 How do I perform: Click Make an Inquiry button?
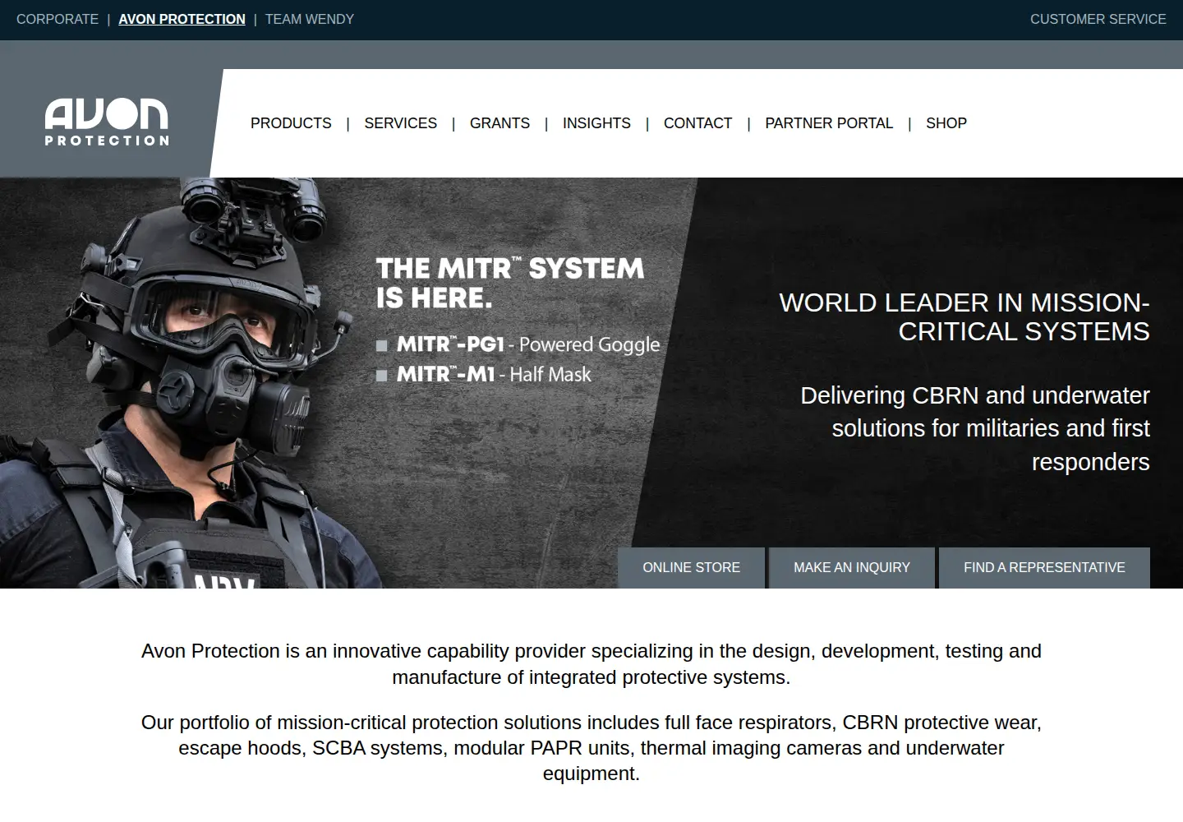[x=852, y=568]
